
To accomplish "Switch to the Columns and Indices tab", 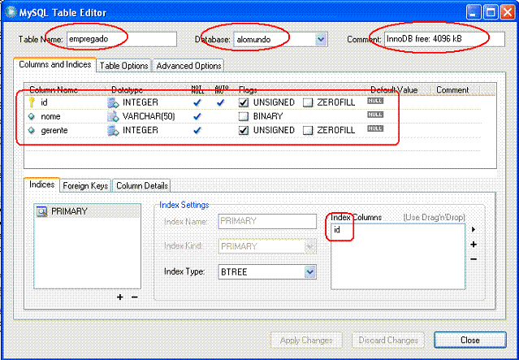I will pos(55,64).
